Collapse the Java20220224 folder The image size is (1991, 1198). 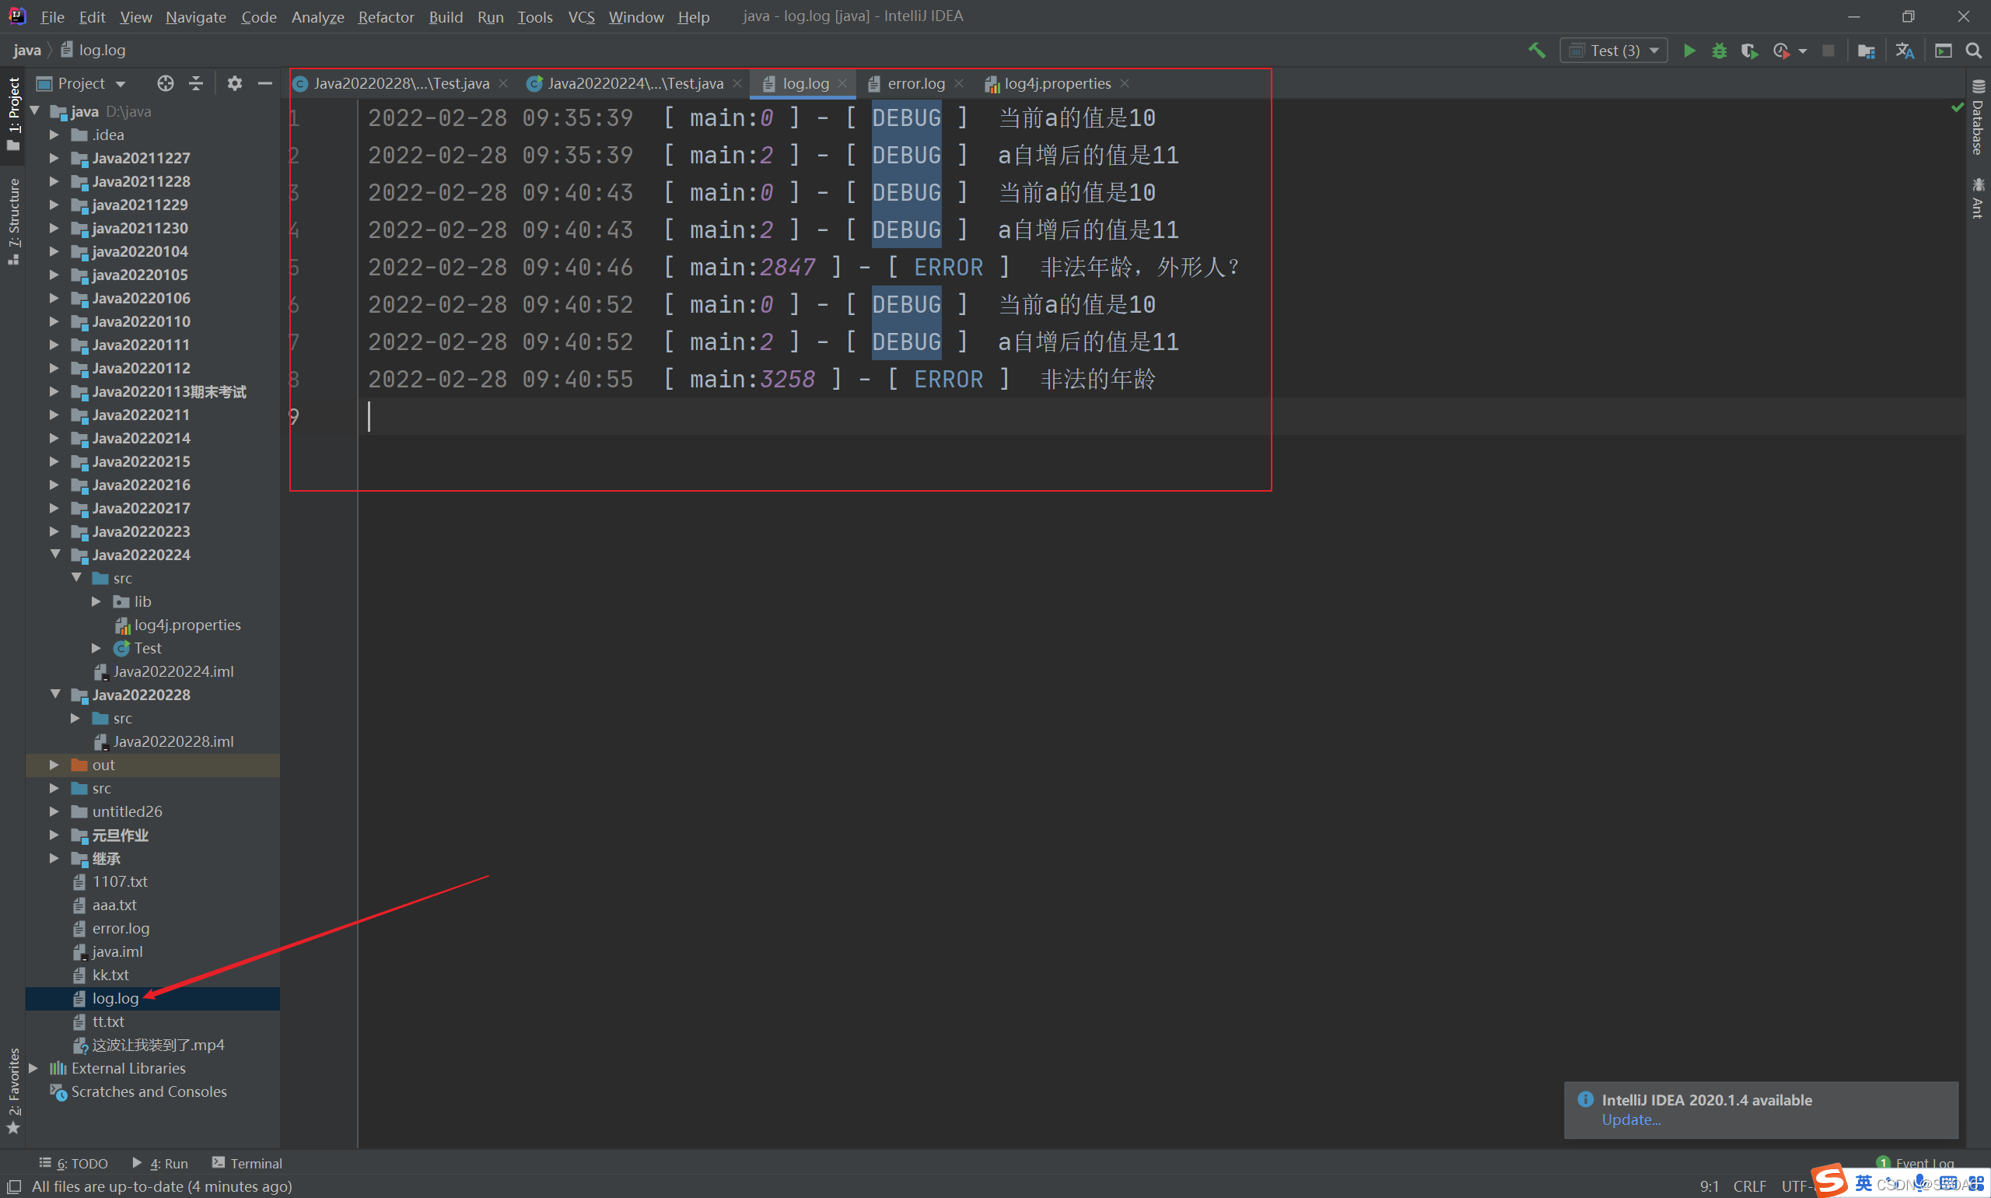pos(56,555)
